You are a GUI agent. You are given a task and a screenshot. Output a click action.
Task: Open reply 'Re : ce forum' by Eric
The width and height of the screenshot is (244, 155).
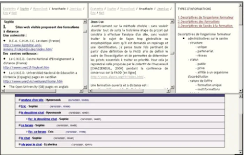[x=37, y=132]
